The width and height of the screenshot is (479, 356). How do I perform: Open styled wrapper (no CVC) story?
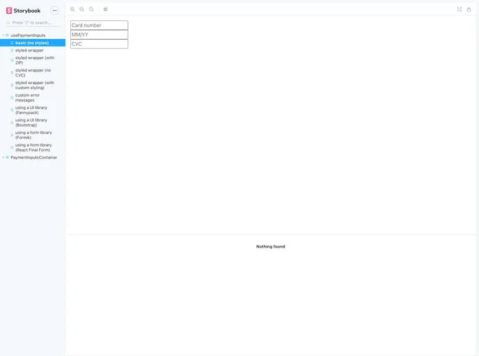coord(33,73)
